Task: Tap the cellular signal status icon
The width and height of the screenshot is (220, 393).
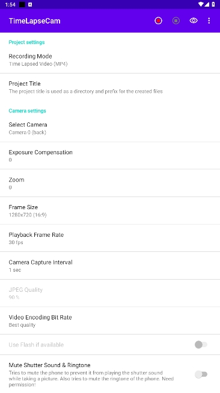Action: pos(207,4)
